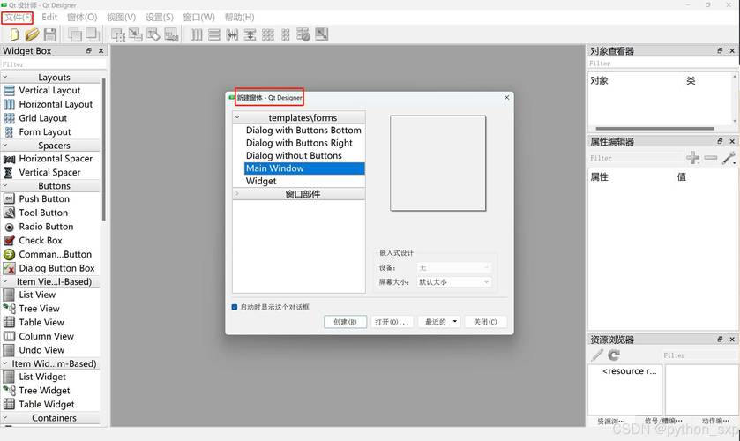740x441 pixels.
Task: Select the Edit Signals/Slots mode icon
Action: 136,34
